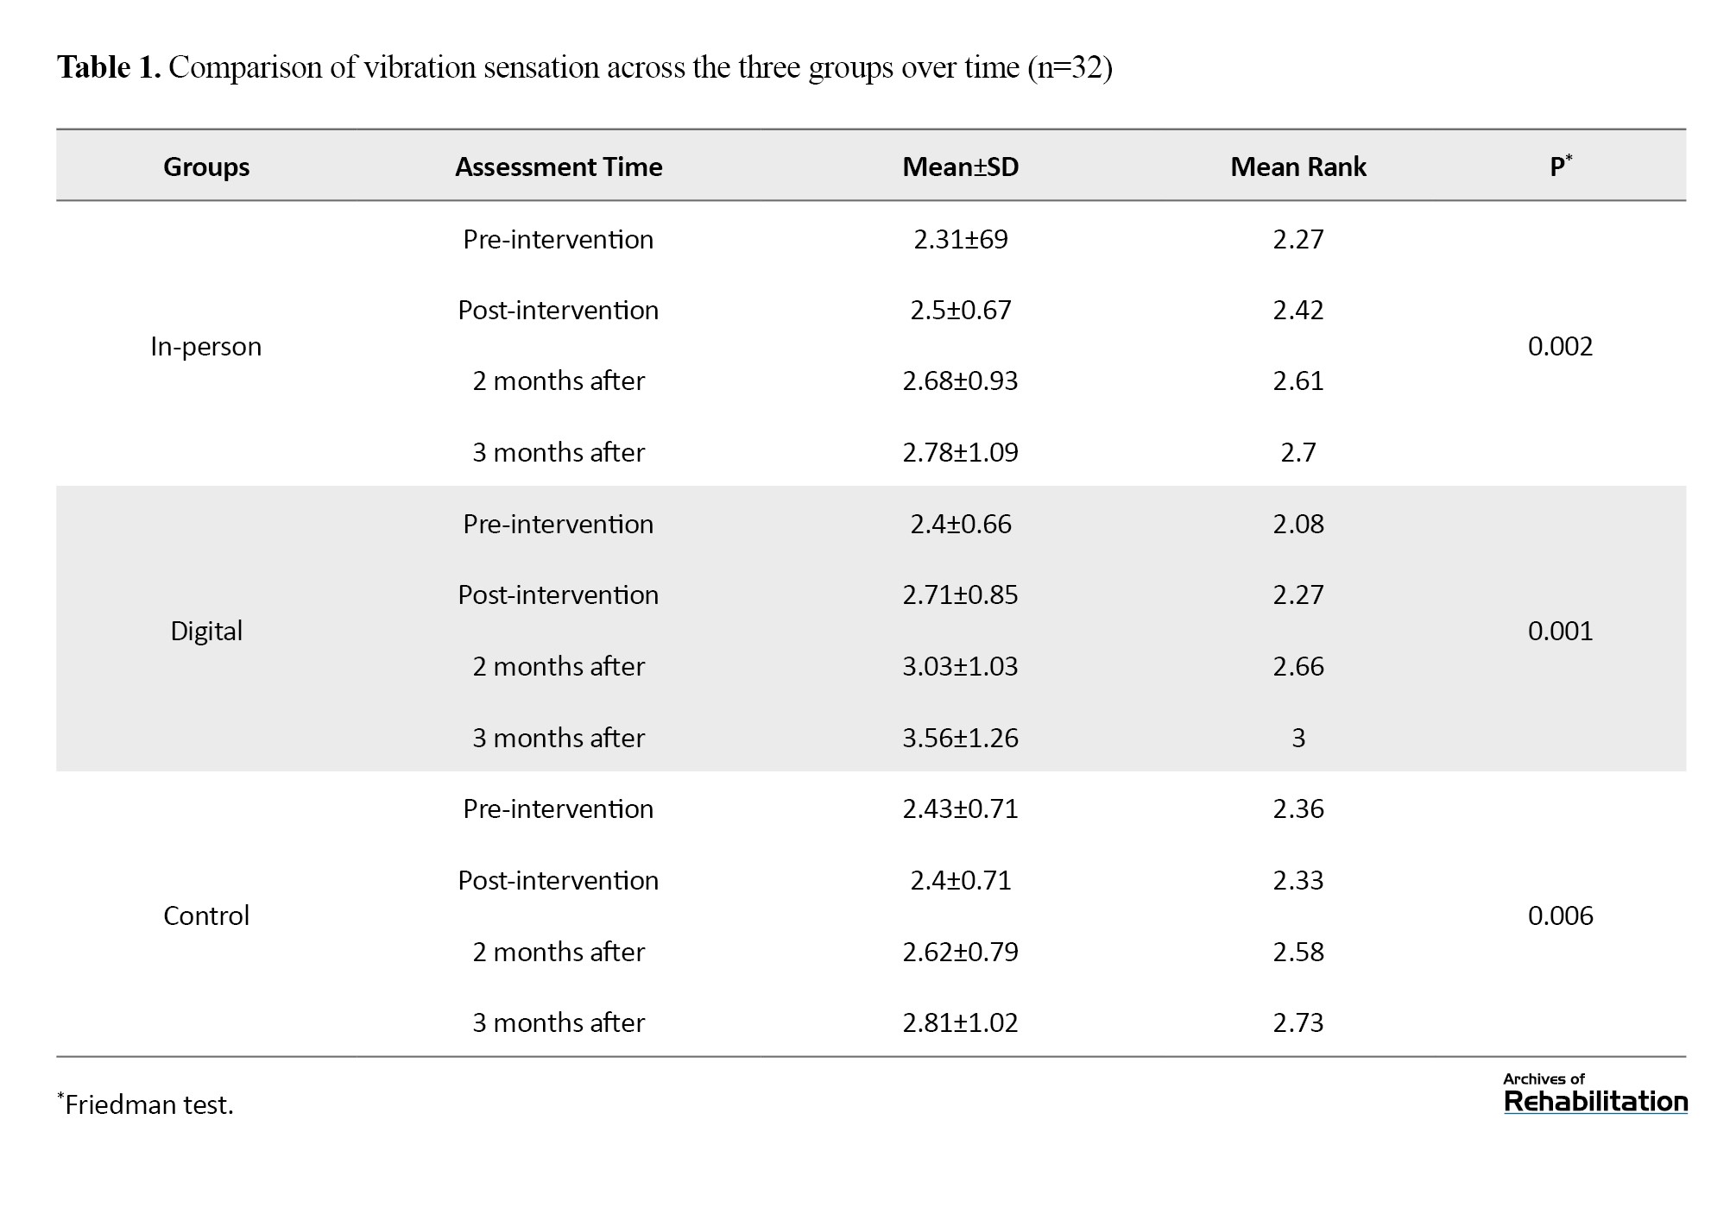1711x1214 pixels.
Task: Select the 0.001 P value
Action: (1560, 631)
